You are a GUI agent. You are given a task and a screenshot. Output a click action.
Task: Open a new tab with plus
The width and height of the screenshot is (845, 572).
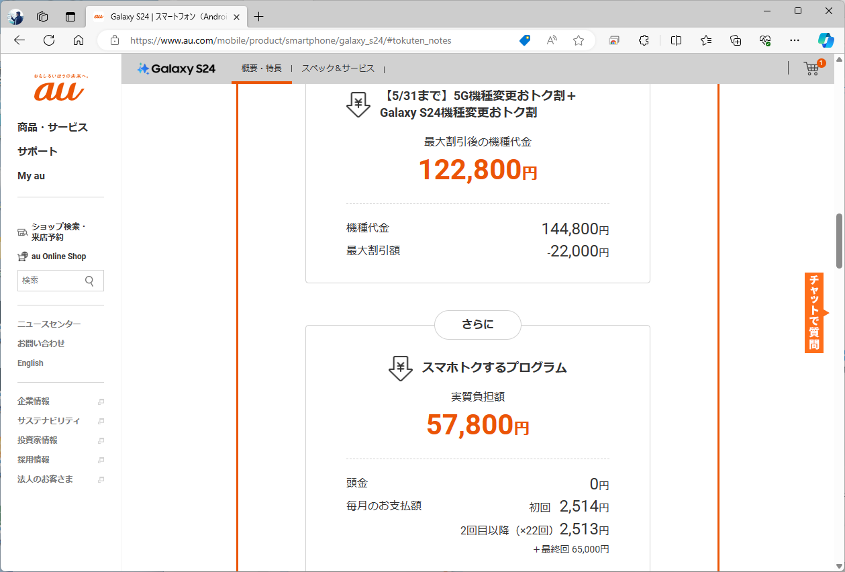(x=259, y=17)
